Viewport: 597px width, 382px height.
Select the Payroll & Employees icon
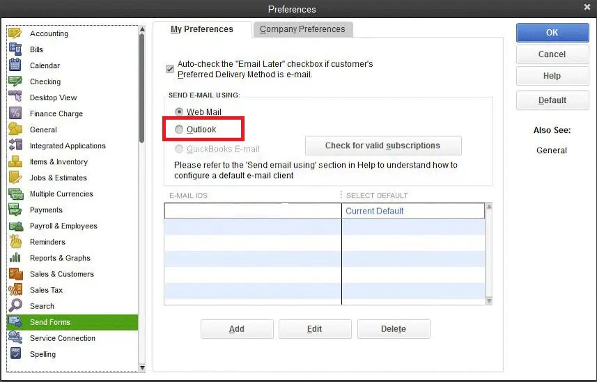15,225
